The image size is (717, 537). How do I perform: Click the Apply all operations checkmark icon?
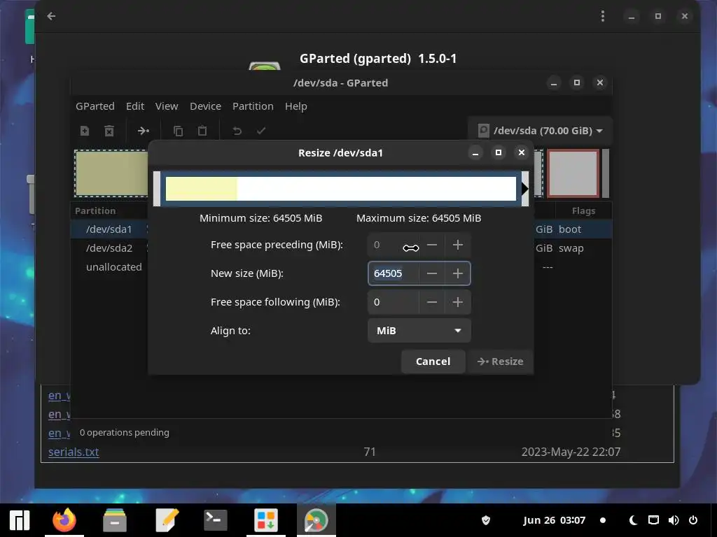[260, 131]
